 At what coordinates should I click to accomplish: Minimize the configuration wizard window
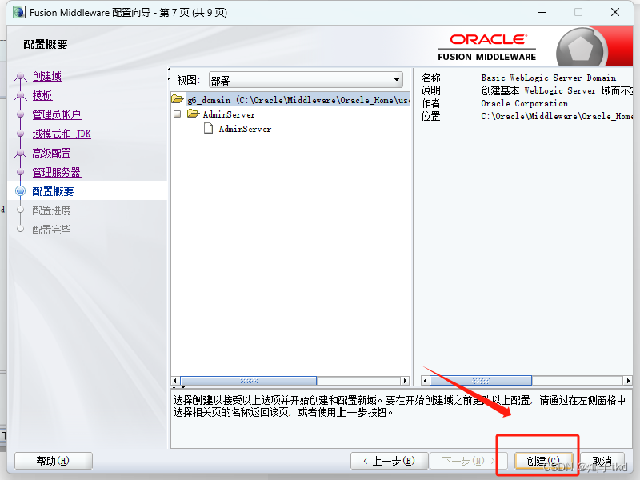coord(542,12)
